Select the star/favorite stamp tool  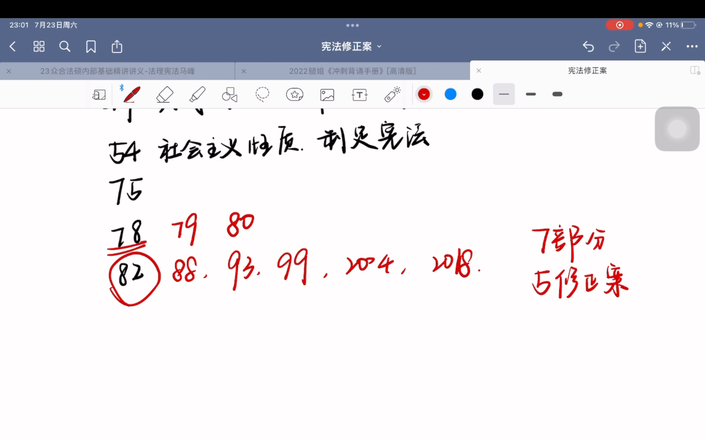click(294, 94)
